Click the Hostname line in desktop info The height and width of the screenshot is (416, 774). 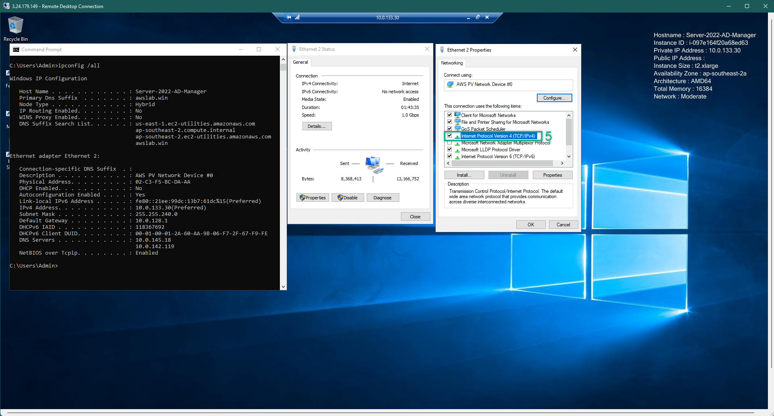click(705, 35)
